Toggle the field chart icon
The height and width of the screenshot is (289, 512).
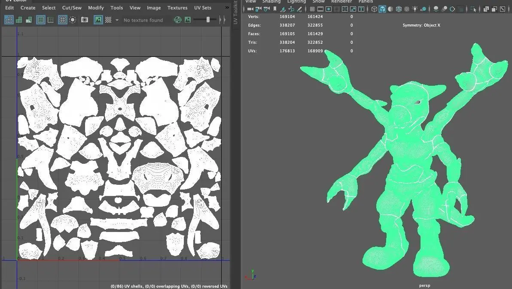(345, 9)
